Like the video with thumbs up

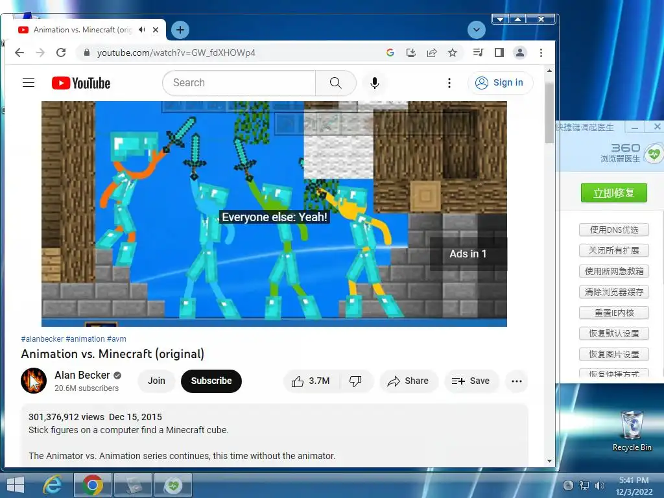point(311,381)
